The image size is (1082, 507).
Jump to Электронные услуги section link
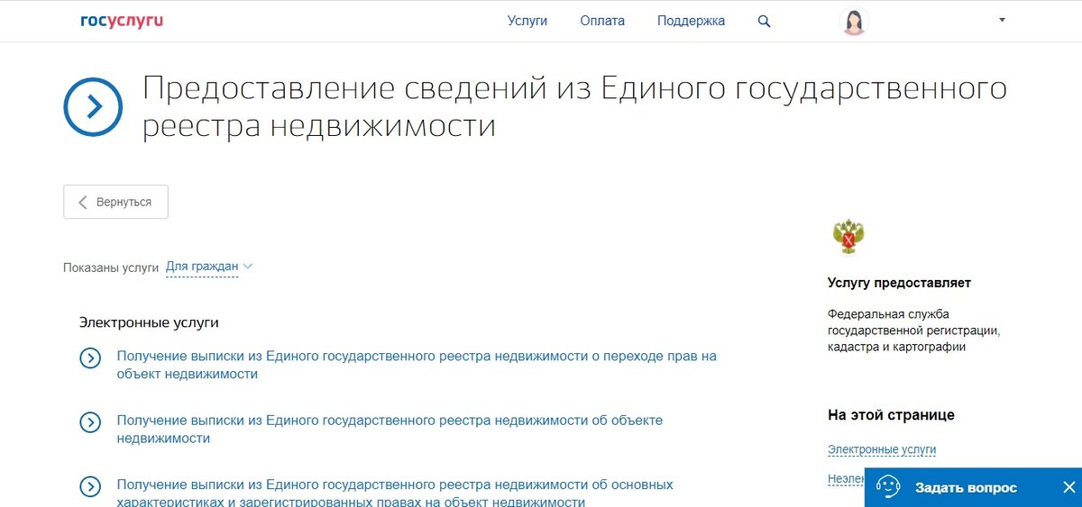click(x=882, y=449)
